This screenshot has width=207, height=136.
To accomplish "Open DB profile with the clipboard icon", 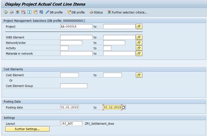I will point(76,12).
